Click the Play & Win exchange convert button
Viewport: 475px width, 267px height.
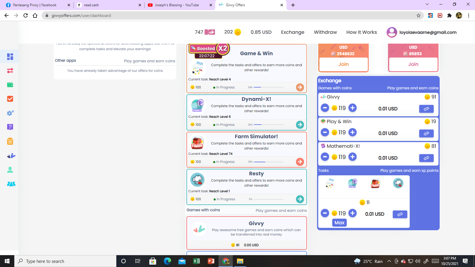coord(426,133)
